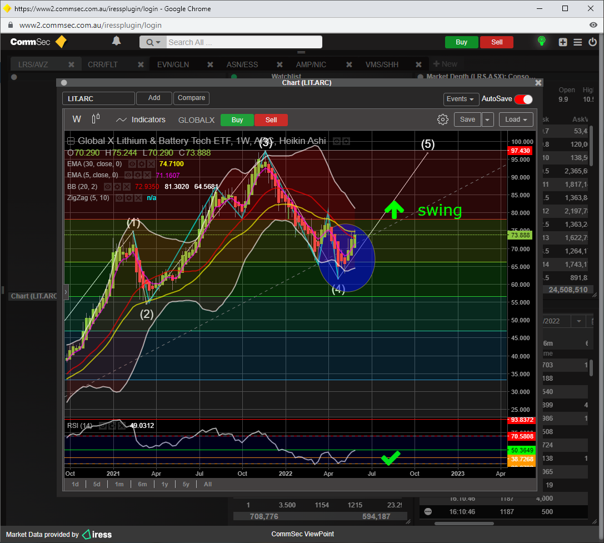Open the date dropdown showing /2022

click(578, 321)
